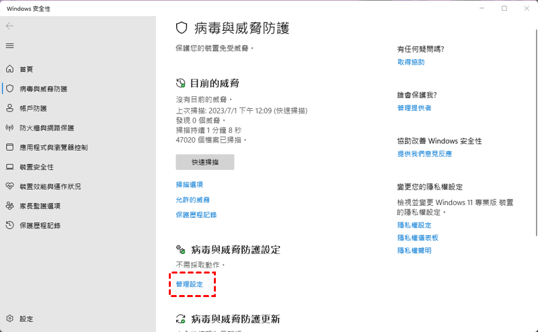Open 防火牆與網路保護 section
The height and width of the screenshot is (332, 538).
[46, 128]
